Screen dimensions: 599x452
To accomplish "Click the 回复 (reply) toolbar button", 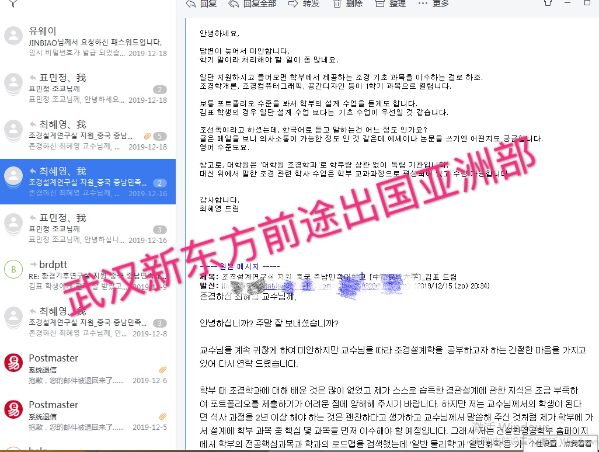I will pos(201,4).
